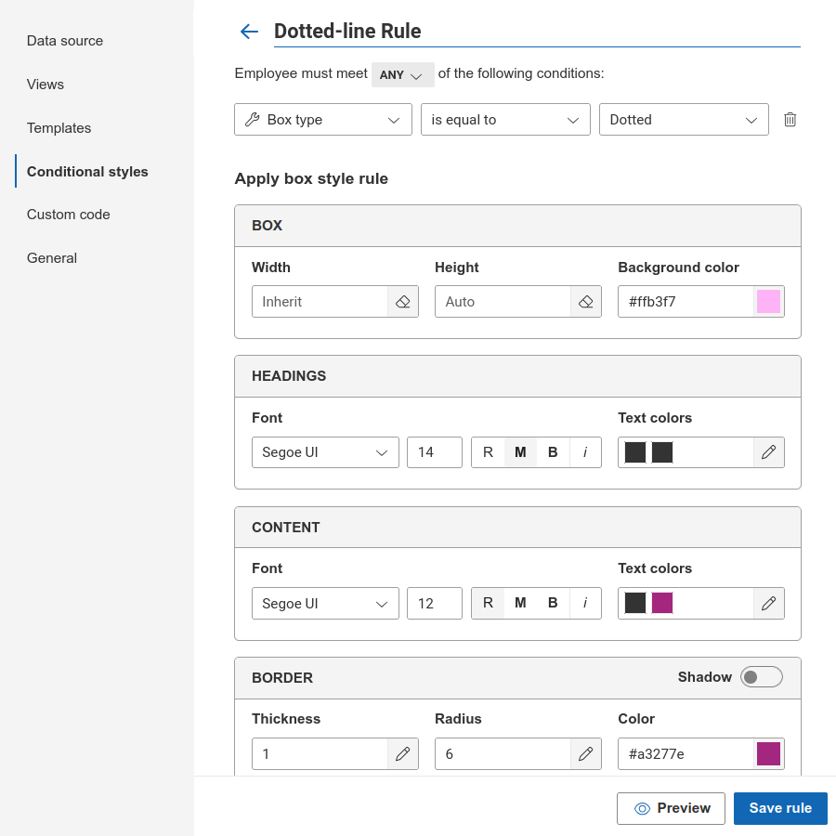This screenshot has width=836, height=836.
Task: Click the border Thickness input field
Action: (320, 754)
